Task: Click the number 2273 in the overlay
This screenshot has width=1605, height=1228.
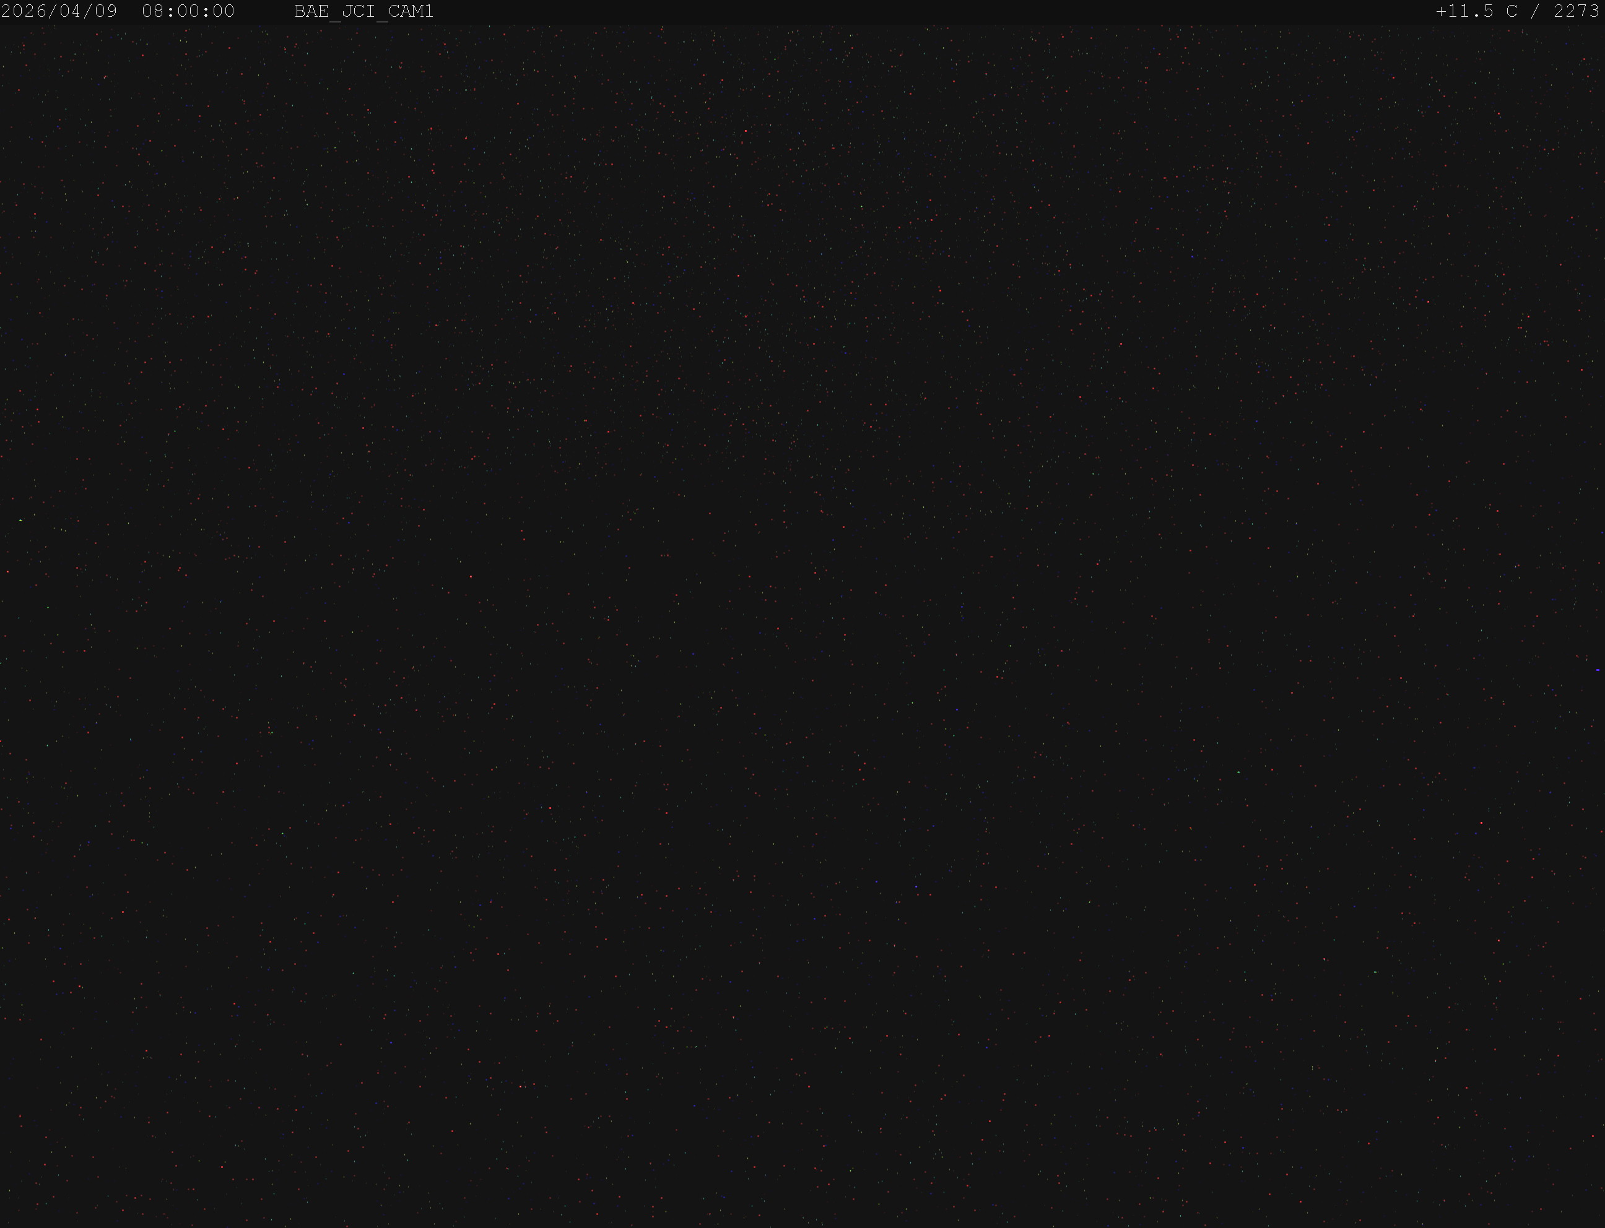Action: point(1577,12)
